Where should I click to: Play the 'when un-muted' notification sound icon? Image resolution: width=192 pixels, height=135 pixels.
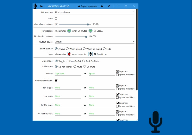click(91, 31)
